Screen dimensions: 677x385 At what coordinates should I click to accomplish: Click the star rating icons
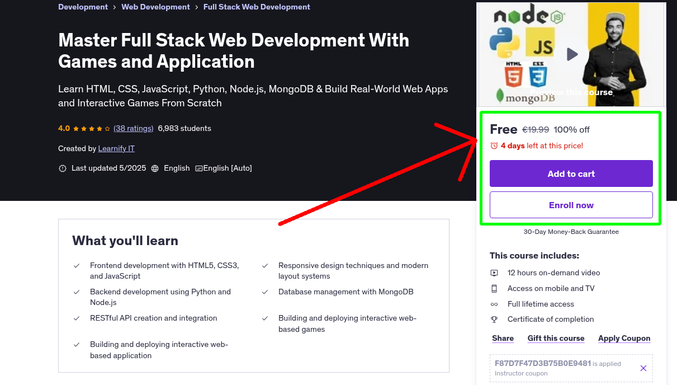point(92,129)
